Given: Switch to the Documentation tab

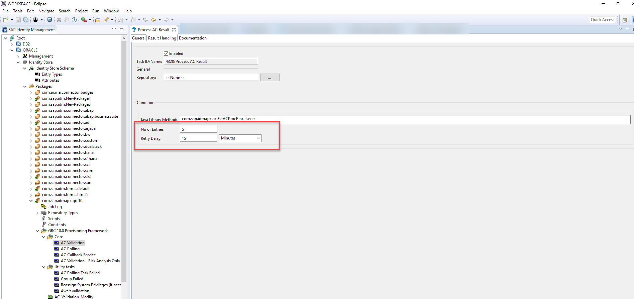Looking at the screenshot, I should pyautogui.click(x=193, y=38).
